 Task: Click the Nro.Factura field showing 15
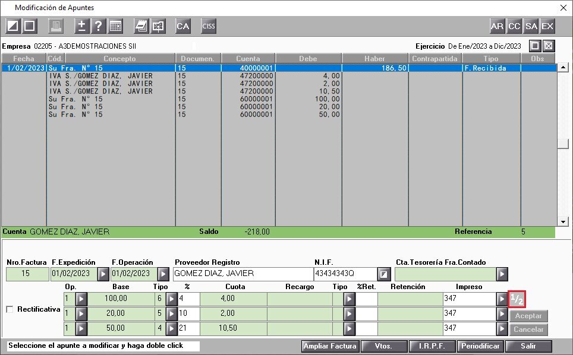tap(27, 274)
